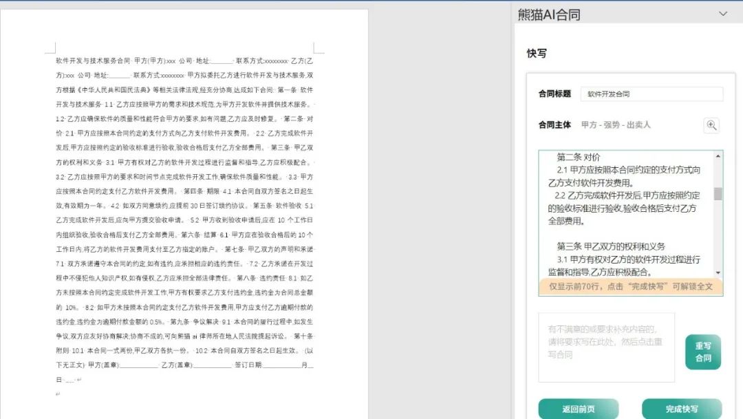Click 返回前页 to go back
The image size is (743, 419).
[x=579, y=407]
